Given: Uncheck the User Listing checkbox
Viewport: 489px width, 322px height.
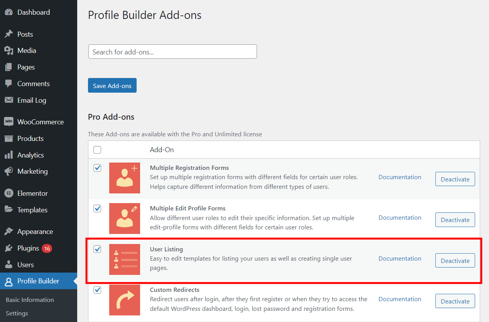Looking at the screenshot, I should click(97, 249).
